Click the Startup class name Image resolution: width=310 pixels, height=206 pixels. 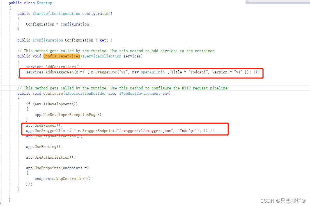point(44,3)
